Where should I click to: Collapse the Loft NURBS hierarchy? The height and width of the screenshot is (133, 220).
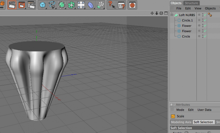coord(172,15)
